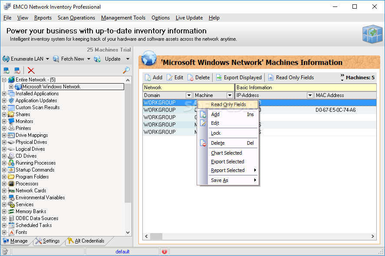Open the Live Update menu
The height and width of the screenshot is (256, 385).
pos(189,18)
